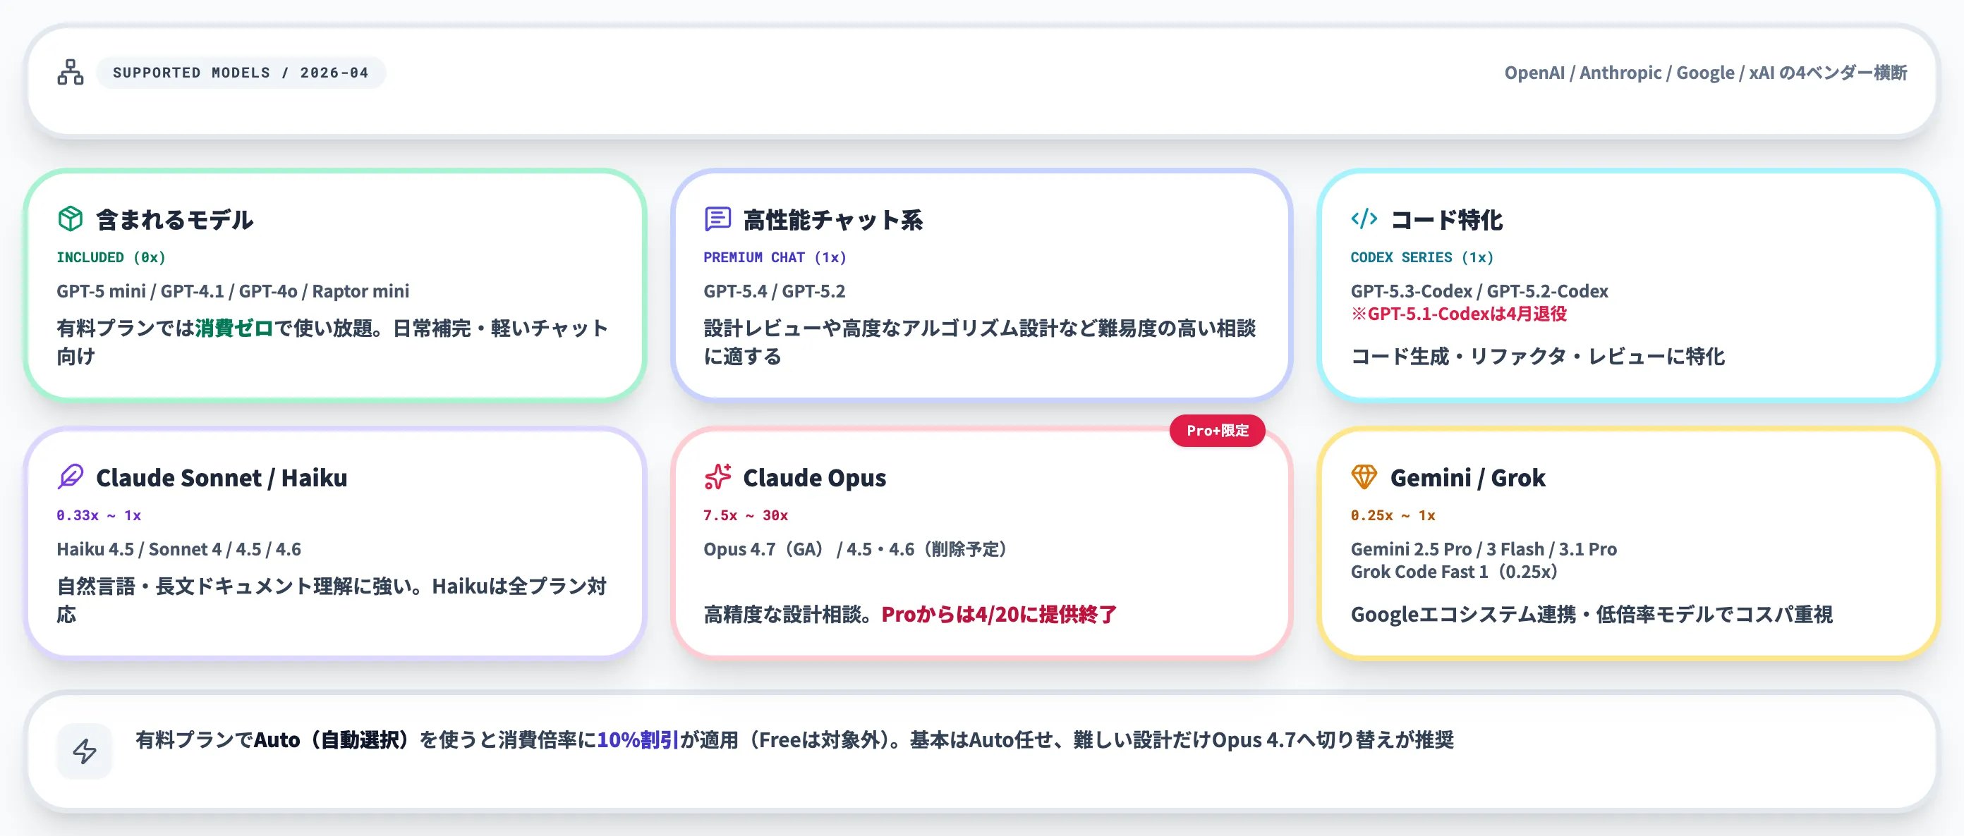Click the package box icon beside 含まれるモデル

click(x=71, y=220)
